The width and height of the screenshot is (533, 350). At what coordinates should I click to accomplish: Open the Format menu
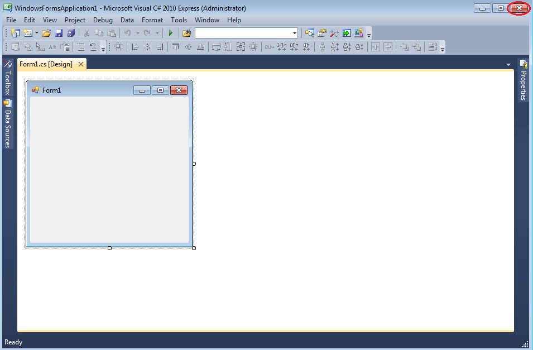point(152,20)
